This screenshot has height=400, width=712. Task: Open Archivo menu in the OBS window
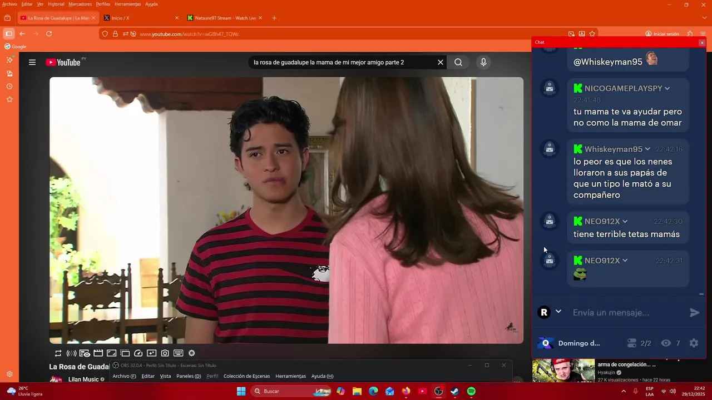click(x=124, y=376)
